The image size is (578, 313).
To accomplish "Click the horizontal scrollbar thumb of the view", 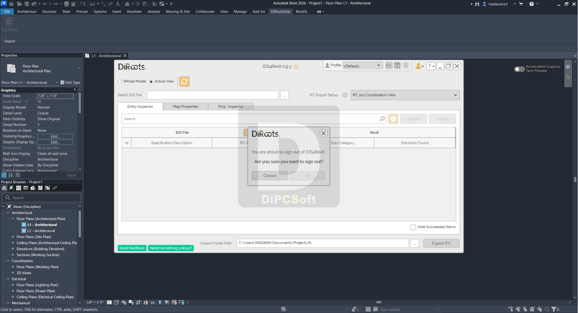I will (379, 302).
